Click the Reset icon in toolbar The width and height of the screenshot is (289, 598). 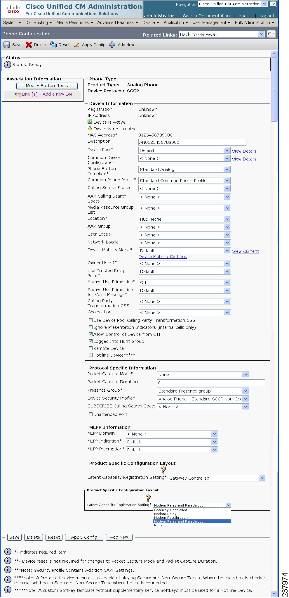pos(53,45)
